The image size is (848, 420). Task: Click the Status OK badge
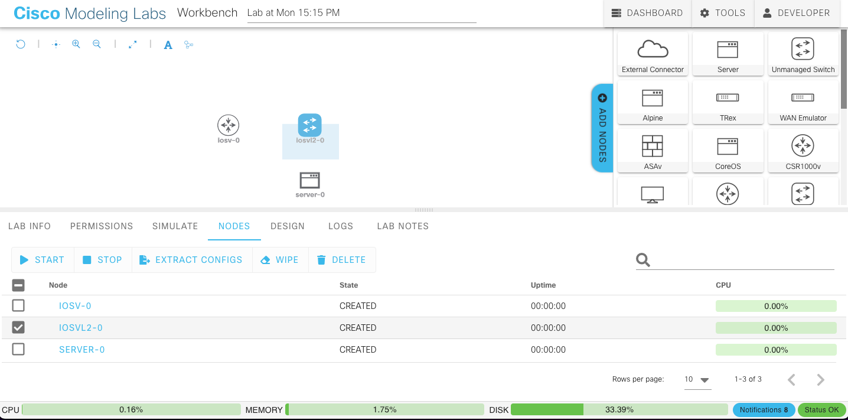coord(821,410)
